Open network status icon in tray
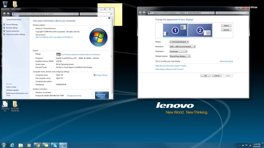 pos(250,145)
